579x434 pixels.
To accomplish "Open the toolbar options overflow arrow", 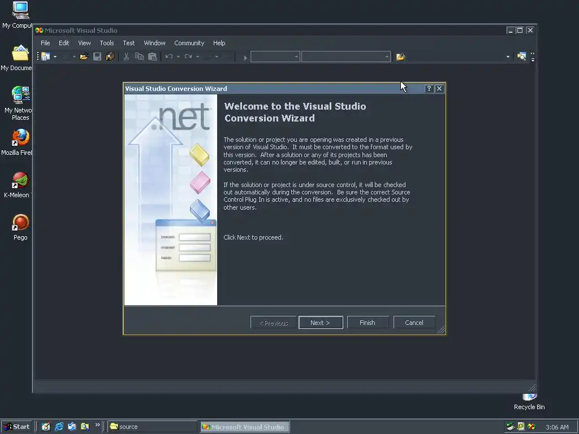I will point(533,57).
